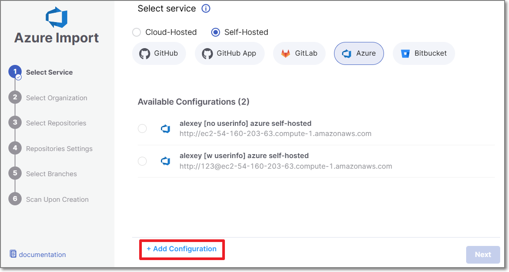This screenshot has width=509, height=272.
Task: Click Azure icon of no userinfo configuration
Action: (165, 129)
